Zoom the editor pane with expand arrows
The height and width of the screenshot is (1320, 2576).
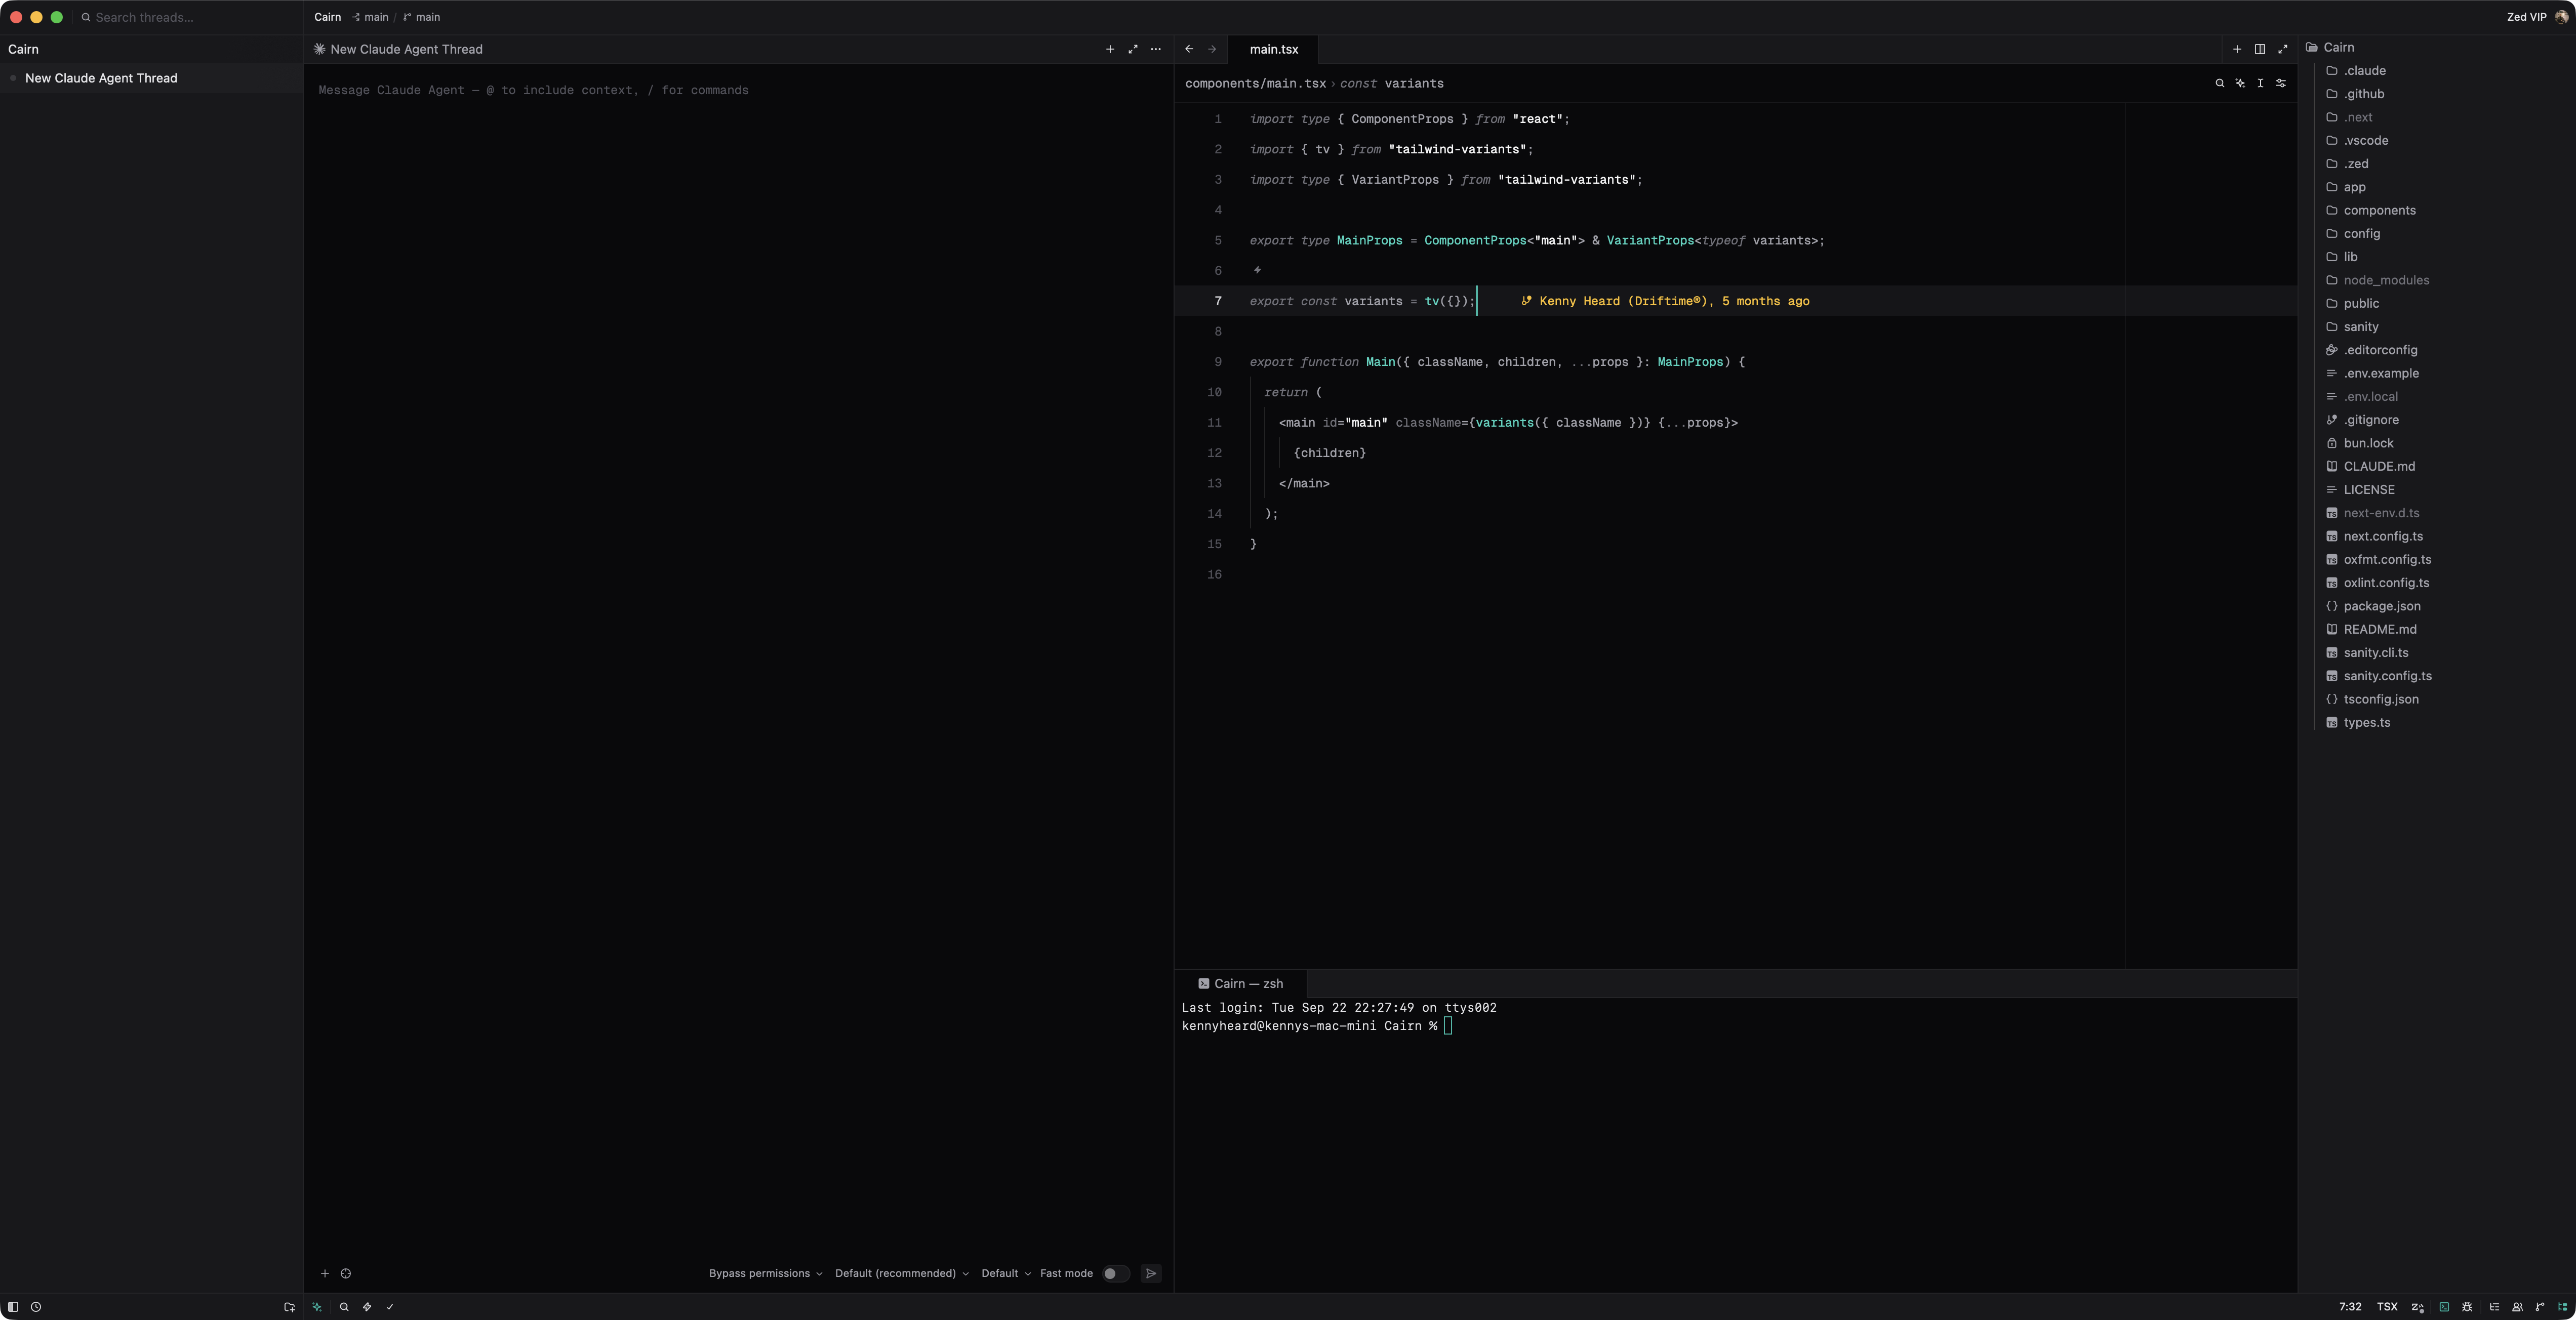point(2283,49)
